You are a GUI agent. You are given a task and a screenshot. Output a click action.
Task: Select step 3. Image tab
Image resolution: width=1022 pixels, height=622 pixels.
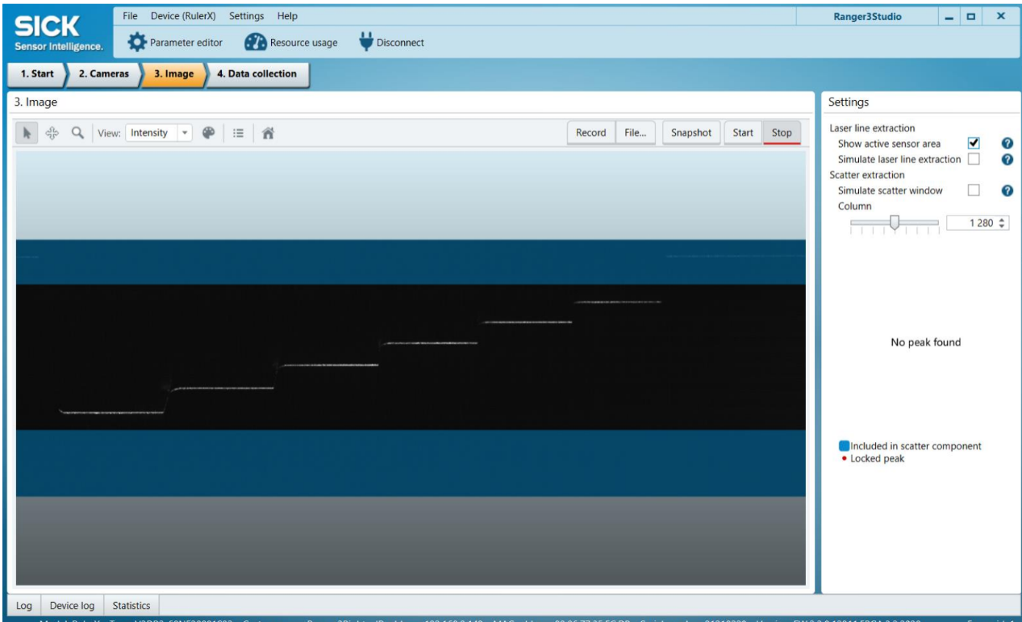(173, 73)
